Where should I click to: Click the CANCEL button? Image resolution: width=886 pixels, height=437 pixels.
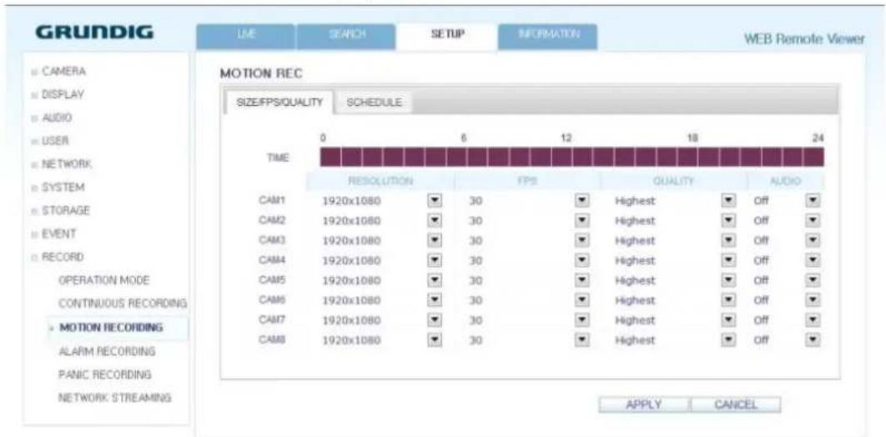735,404
